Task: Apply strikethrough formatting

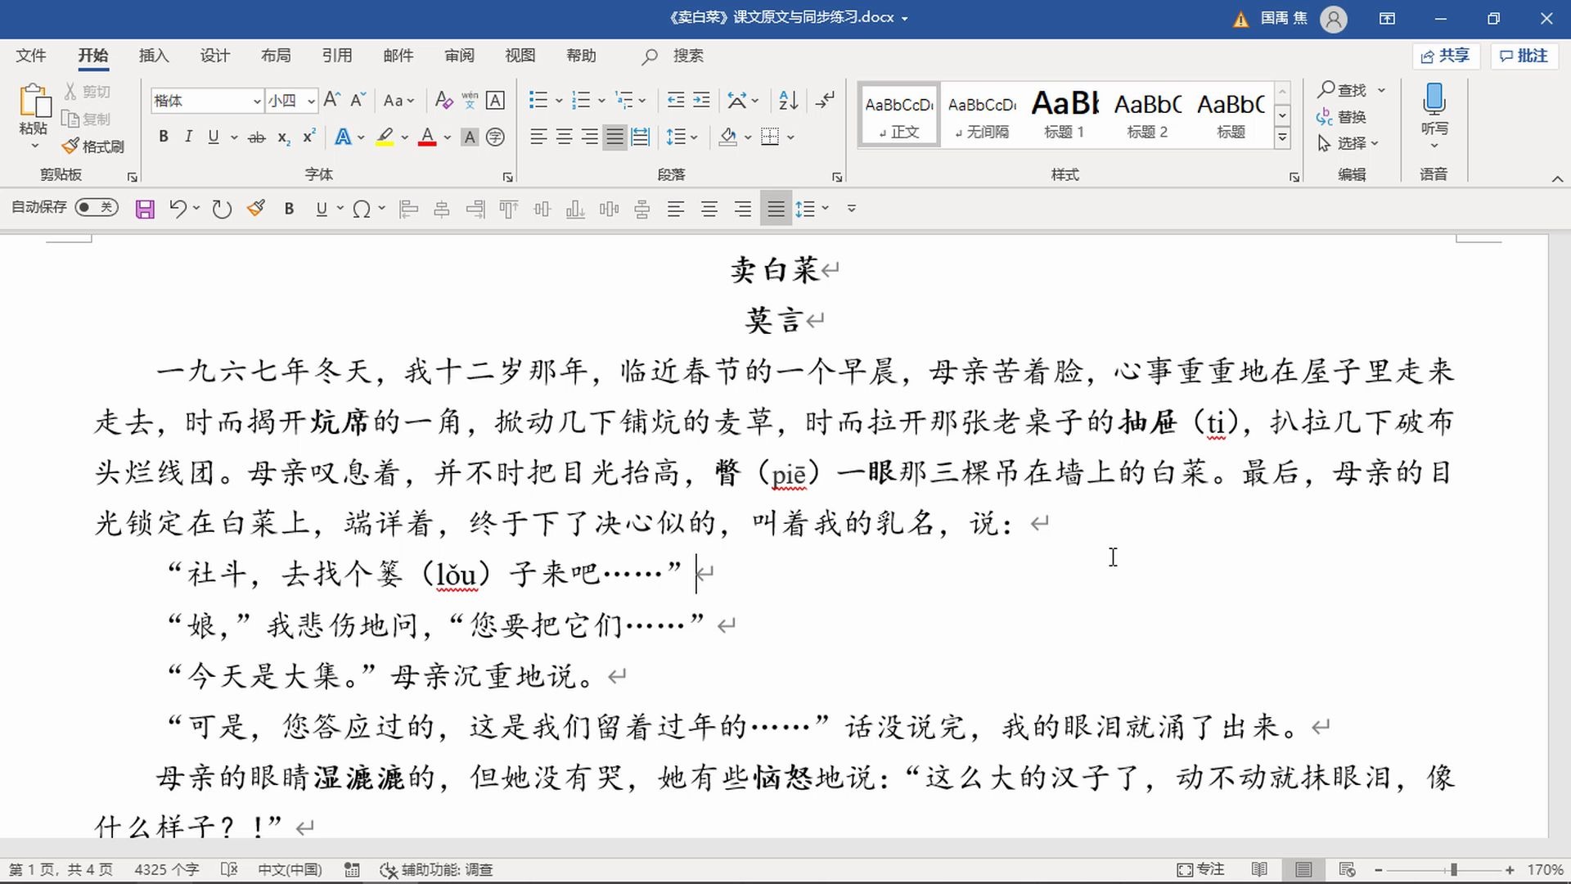Action: click(256, 138)
